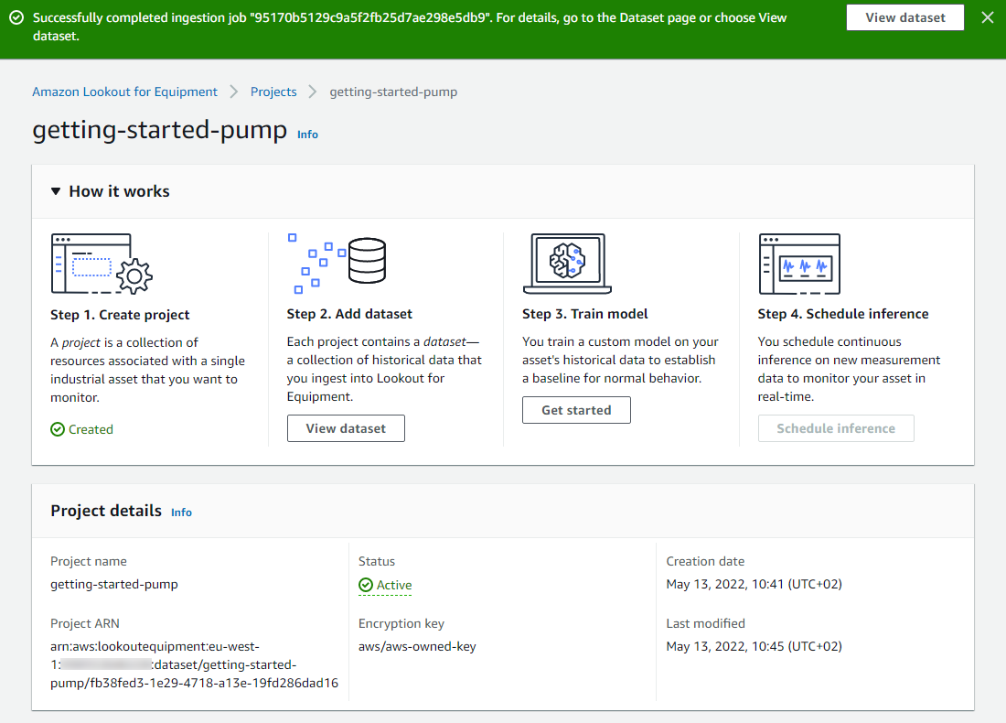Viewport: 1006px width, 723px height.
Task: Go to Projects breadcrumb link
Action: pyautogui.click(x=273, y=92)
